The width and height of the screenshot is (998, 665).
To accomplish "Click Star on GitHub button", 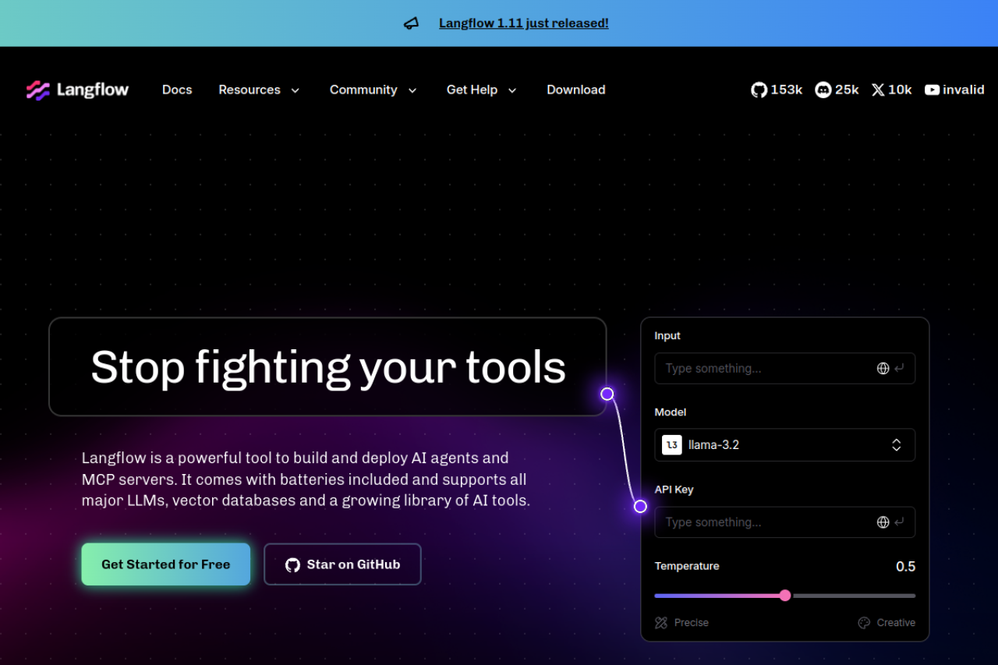I will [343, 564].
